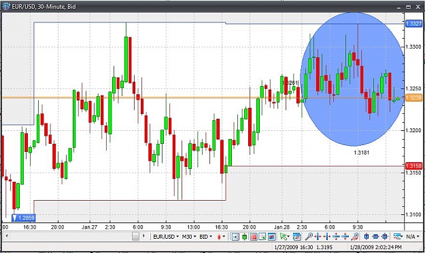Click the 1.3261 label on the chart
The image size is (425, 253).
[290, 83]
